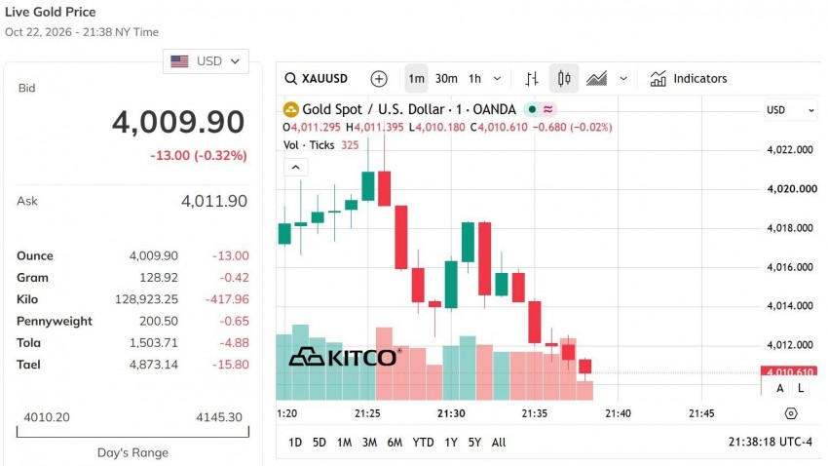Screen dimensions: 828x466
Task: Collapse the indicator legend chevron
Action: click(296, 168)
